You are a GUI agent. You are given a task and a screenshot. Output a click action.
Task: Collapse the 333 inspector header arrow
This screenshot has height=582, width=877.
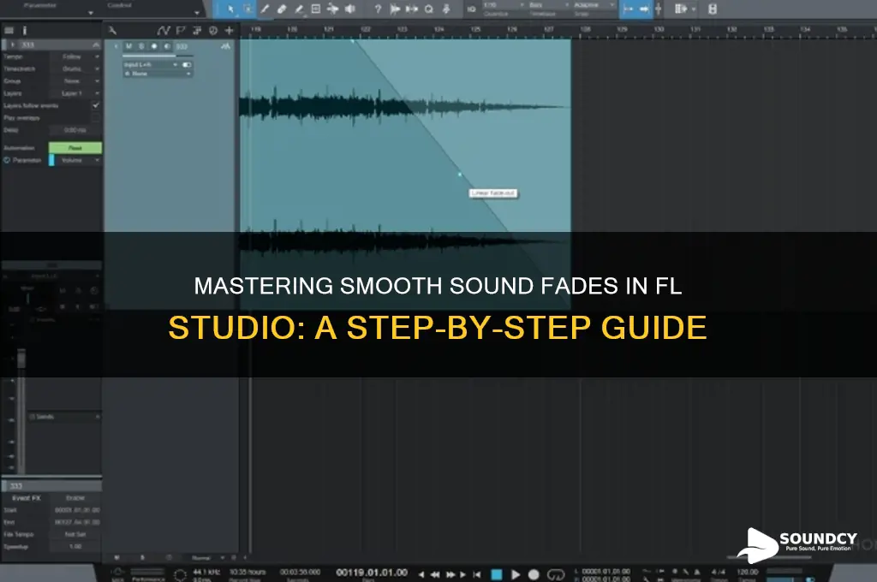click(x=96, y=45)
